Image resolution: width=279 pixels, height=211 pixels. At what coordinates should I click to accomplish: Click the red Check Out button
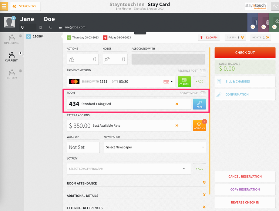(x=245, y=53)
